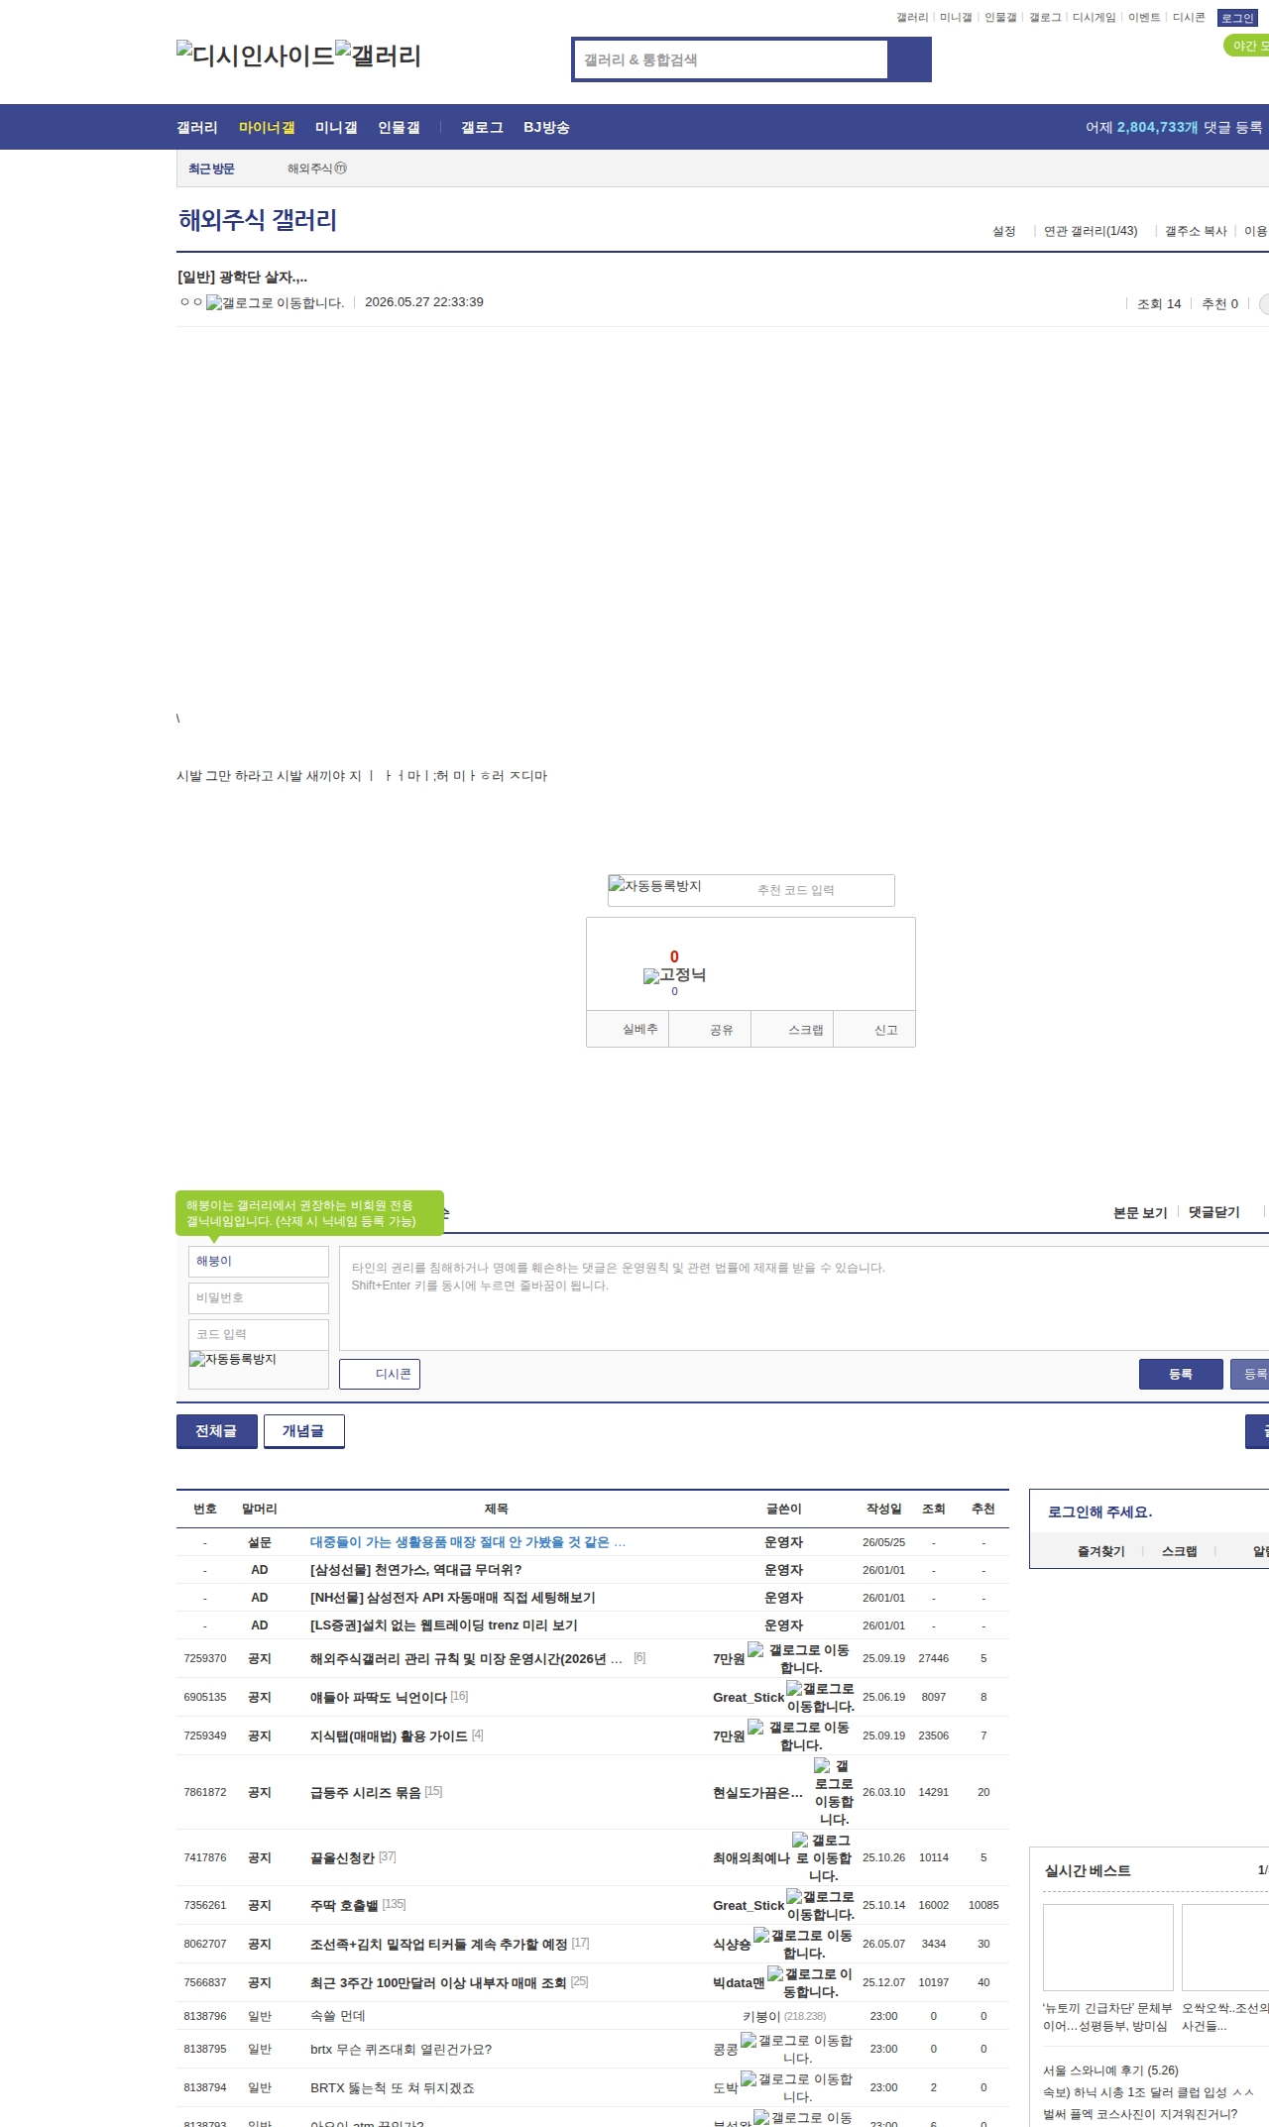The image size is (1269, 2127).
Task: Open notice 주딱 호출벨 post
Action: click(344, 1906)
